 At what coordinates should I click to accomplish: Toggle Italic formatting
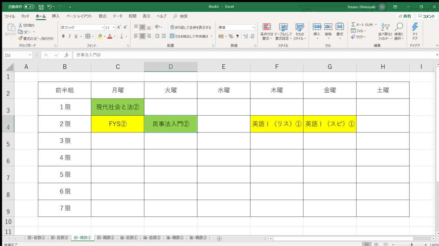point(70,36)
